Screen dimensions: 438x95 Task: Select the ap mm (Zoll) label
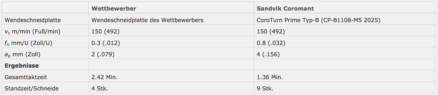[x=22, y=55]
